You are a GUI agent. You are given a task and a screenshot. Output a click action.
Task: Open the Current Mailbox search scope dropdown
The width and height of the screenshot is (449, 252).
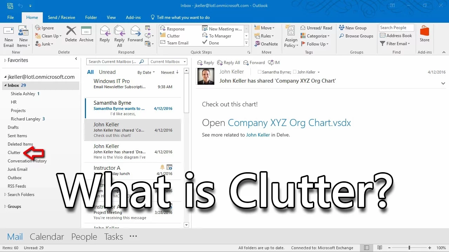click(x=168, y=61)
